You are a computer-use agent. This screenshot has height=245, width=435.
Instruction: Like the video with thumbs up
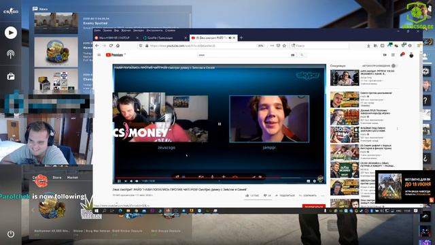(x=247, y=195)
